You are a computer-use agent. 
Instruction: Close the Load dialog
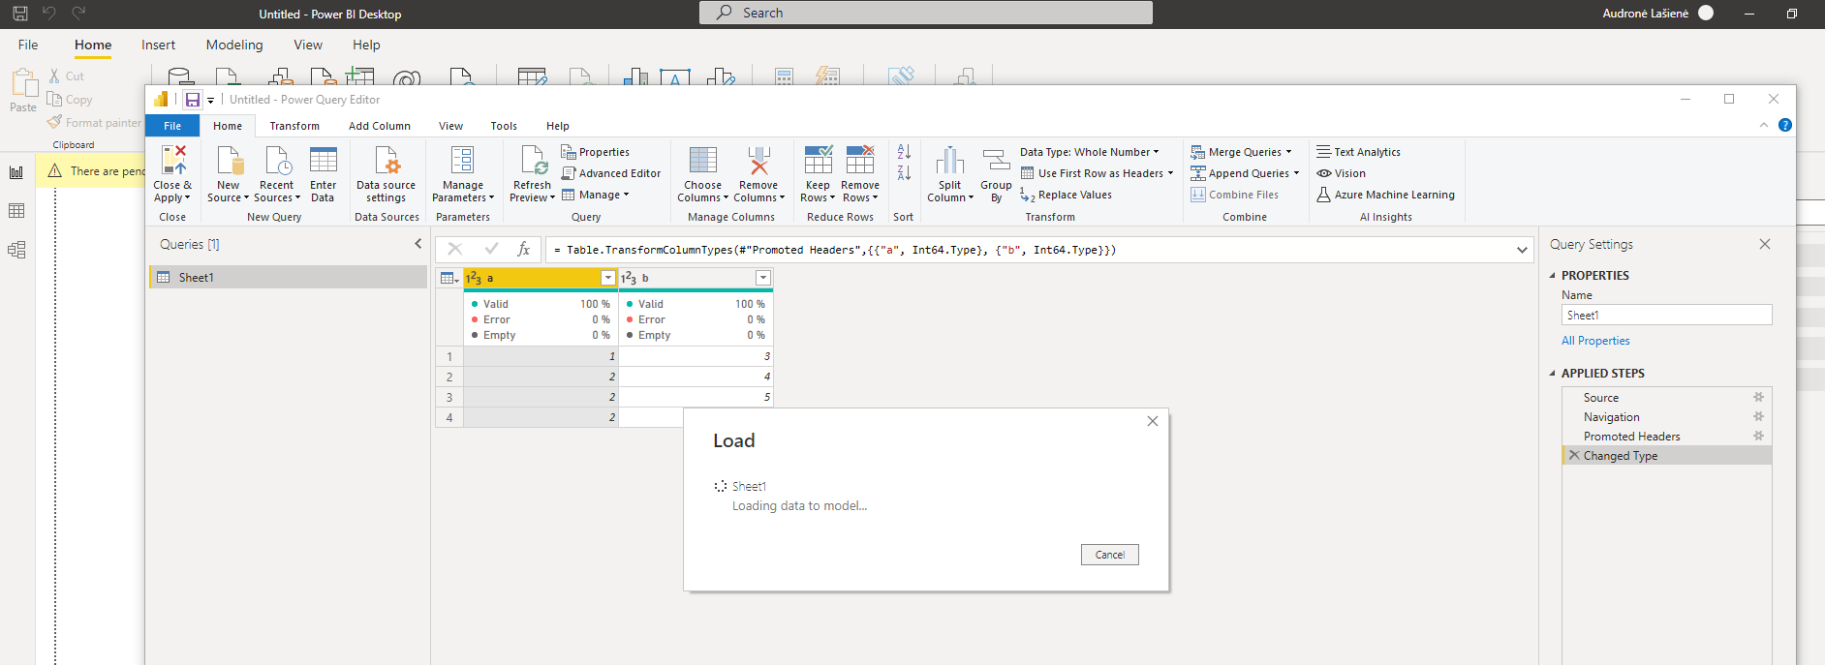[1153, 421]
